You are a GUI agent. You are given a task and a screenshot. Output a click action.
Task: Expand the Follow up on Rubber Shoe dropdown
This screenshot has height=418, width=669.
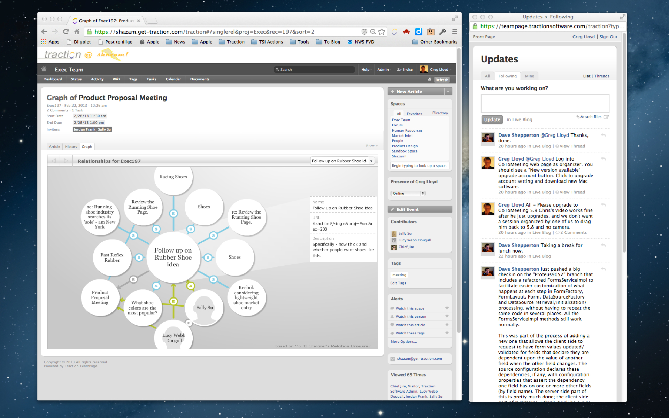pyautogui.click(x=373, y=161)
